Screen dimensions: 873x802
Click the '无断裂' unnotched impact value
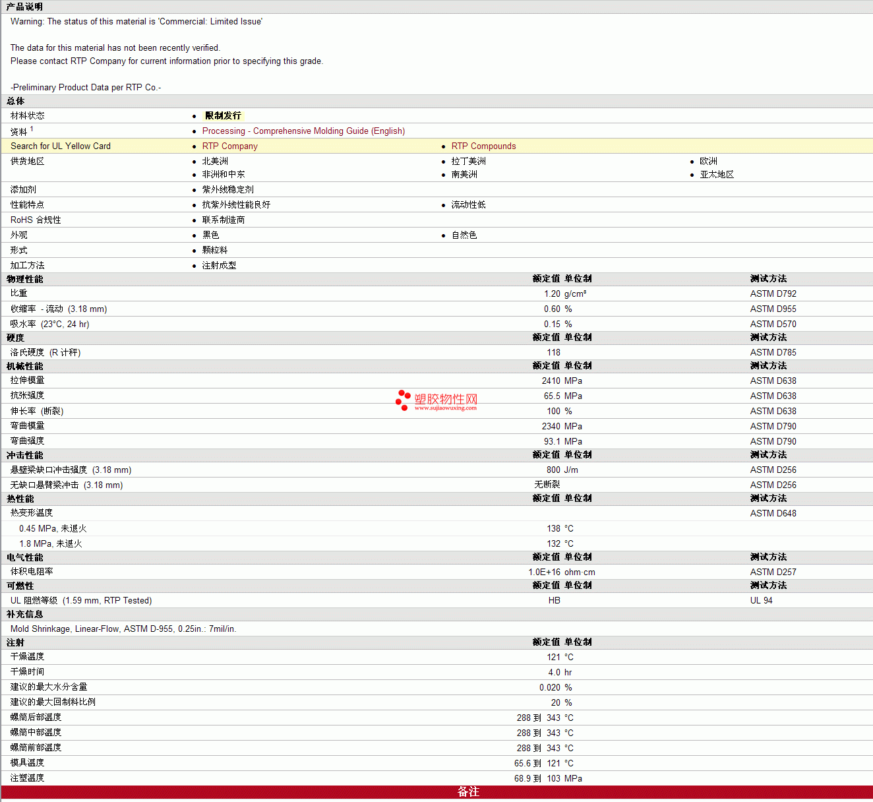tap(547, 485)
